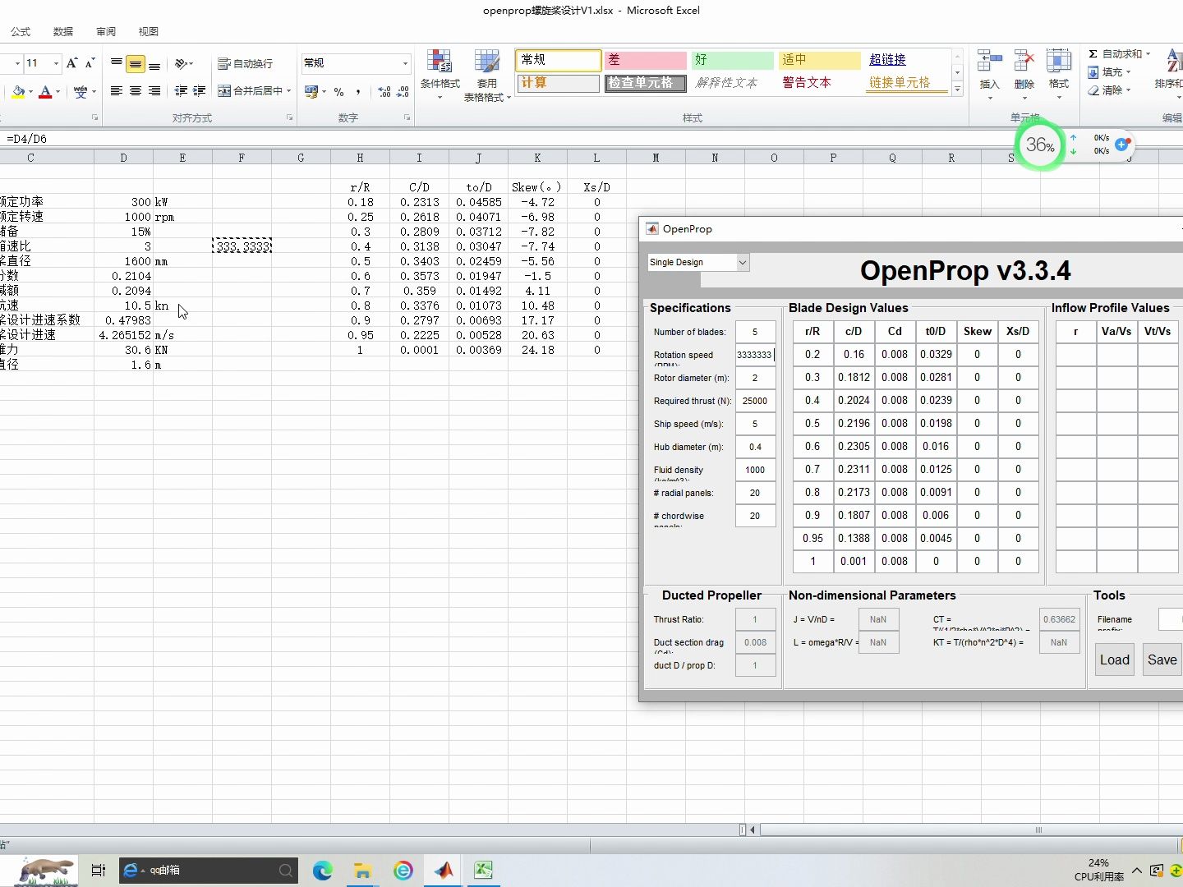The height and width of the screenshot is (887, 1183).
Task: Open the number group dialog launcher
Action: [x=407, y=117]
